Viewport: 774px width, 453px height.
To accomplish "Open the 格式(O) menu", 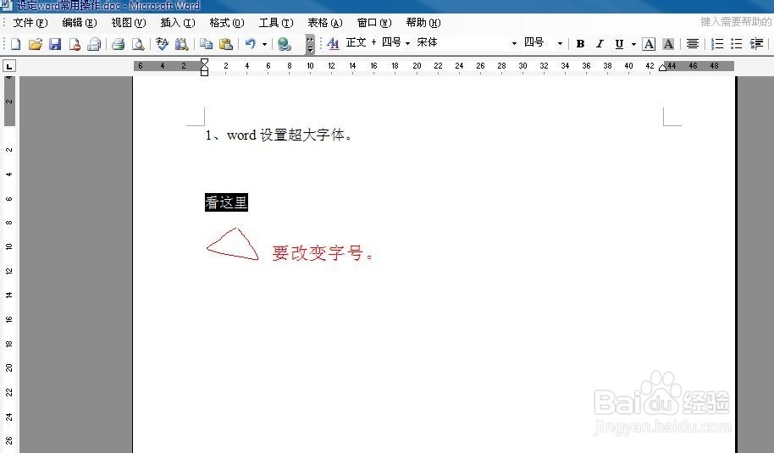I will (x=227, y=23).
